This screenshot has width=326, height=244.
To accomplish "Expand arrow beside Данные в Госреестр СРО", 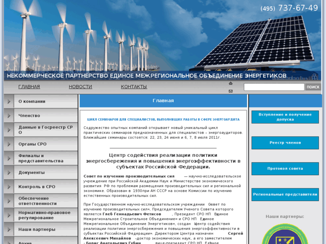I will tap(9, 130).
